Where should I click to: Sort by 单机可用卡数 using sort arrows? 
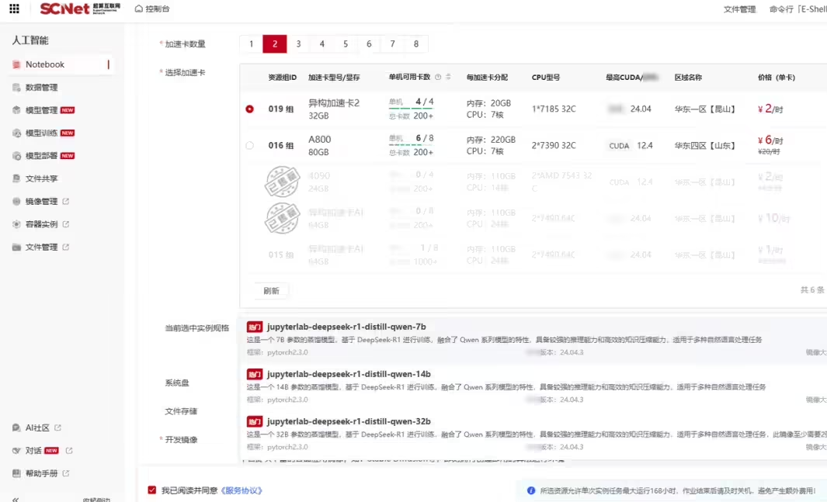point(448,77)
